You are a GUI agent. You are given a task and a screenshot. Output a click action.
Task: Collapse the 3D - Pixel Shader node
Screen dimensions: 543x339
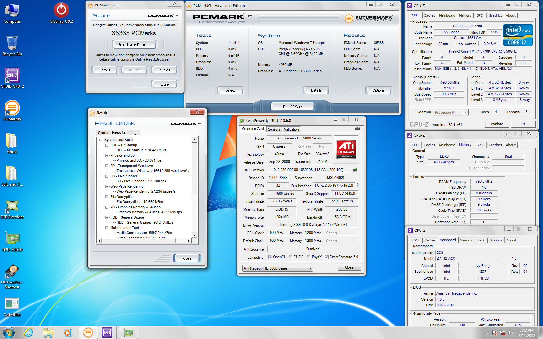pyautogui.click(x=107, y=176)
